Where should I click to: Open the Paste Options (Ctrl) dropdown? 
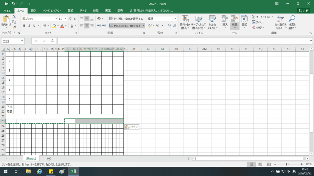point(132,127)
